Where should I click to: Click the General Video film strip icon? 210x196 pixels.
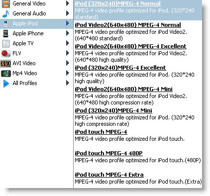6,3
